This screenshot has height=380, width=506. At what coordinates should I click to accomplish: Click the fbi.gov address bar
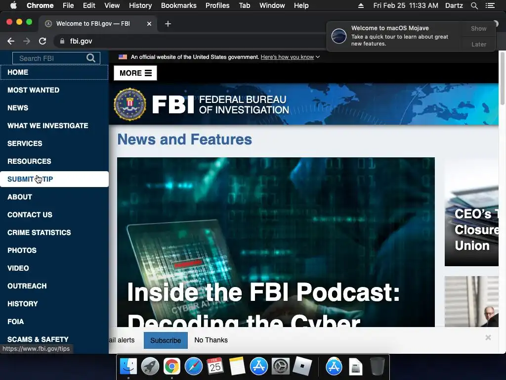click(190, 41)
